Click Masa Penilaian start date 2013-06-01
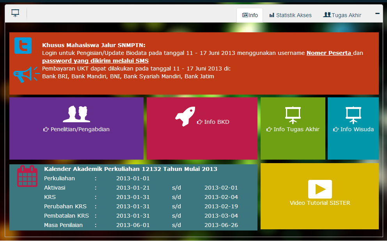Image resolution: width=387 pixels, height=241 pixels. (x=133, y=225)
